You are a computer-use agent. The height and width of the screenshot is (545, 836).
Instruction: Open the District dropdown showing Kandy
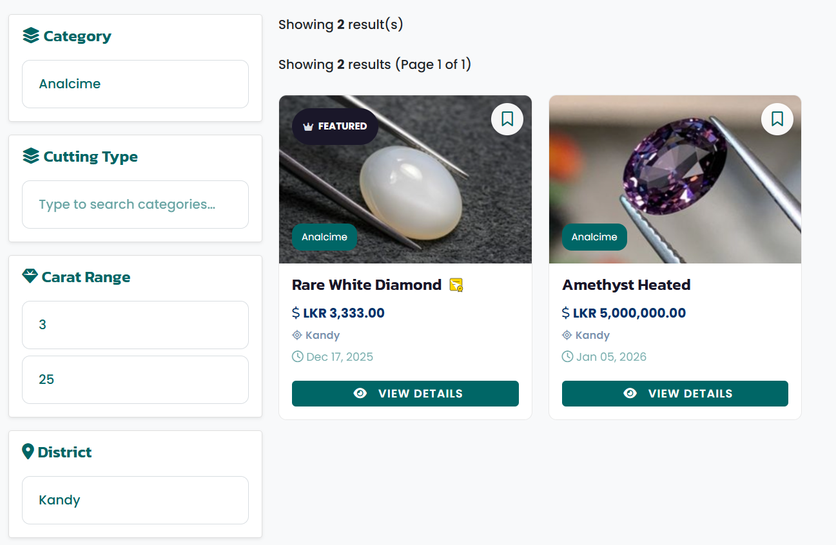coord(135,500)
